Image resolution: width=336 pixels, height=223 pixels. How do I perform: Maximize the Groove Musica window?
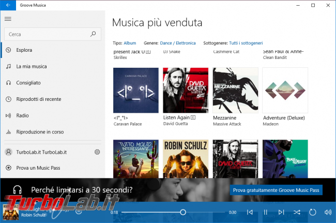(313, 5)
